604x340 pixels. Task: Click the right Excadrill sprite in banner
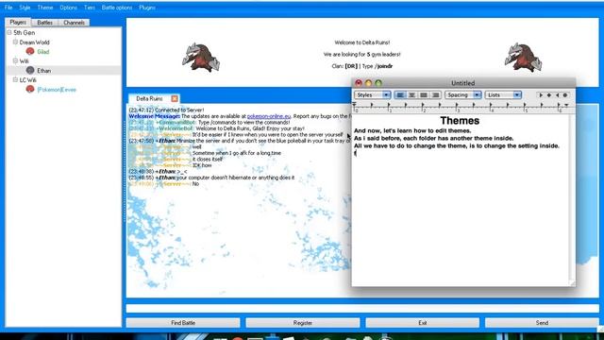tap(523, 58)
